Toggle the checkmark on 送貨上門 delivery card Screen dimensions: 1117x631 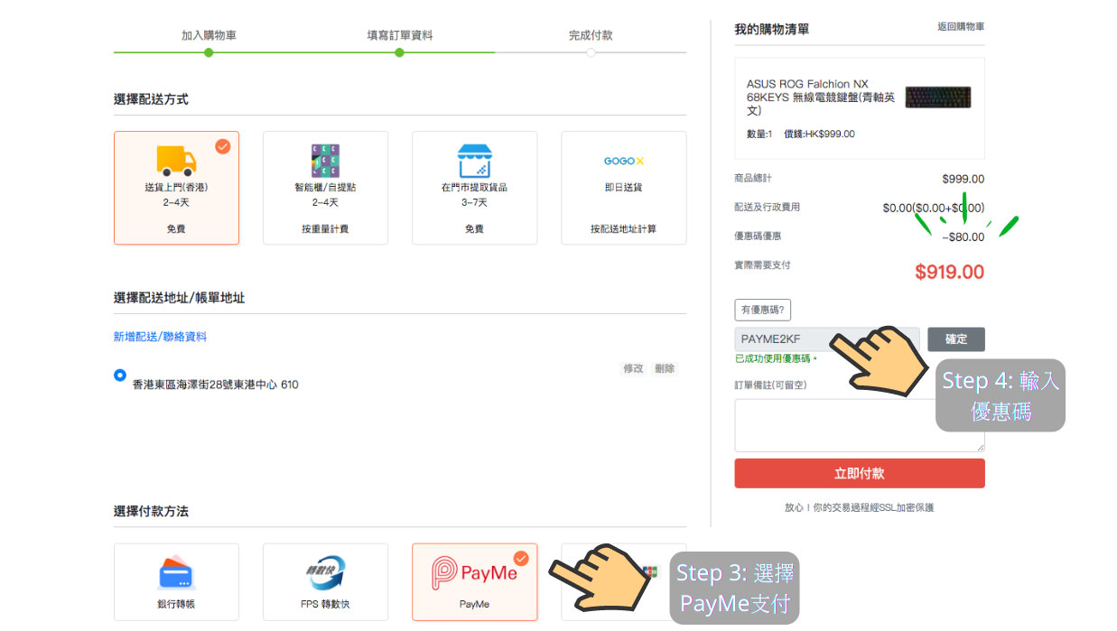click(x=222, y=146)
